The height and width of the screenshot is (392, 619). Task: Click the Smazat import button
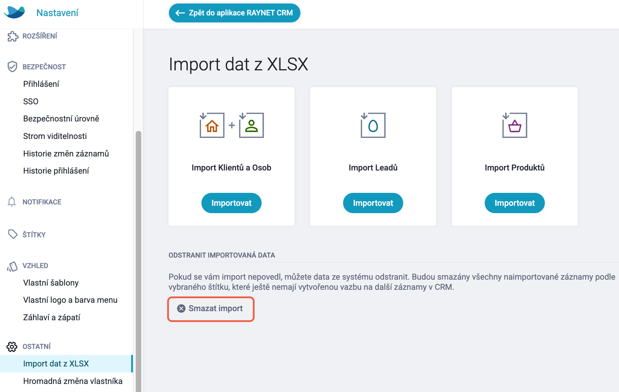[x=211, y=309]
